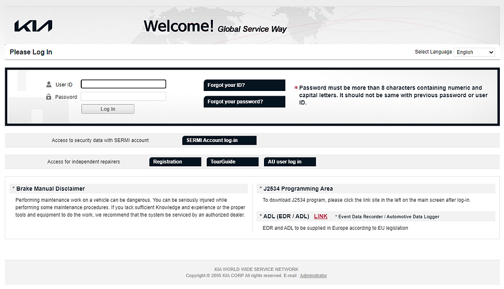The image size is (504, 289).
Task: Click the Administrator e-mail link
Action: [313, 275]
